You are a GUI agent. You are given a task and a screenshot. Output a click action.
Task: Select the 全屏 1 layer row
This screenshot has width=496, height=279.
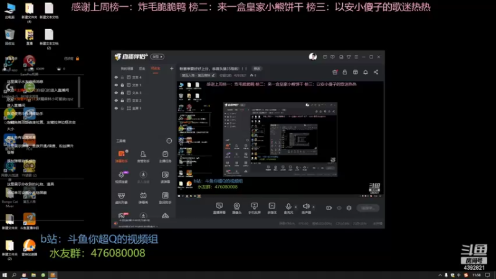[x=143, y=108]
